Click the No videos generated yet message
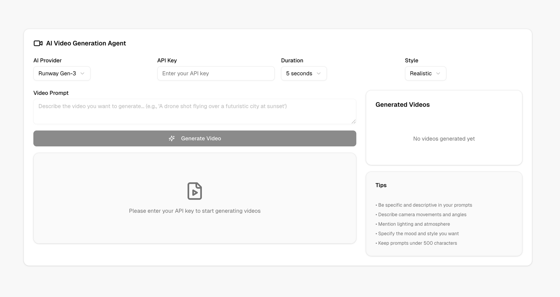This screenshot has height=297, width=560. [x=444, y=139]
